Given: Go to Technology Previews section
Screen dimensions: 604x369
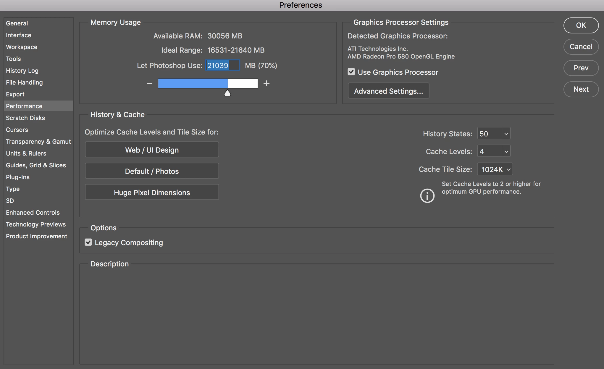Looking at the screenshot, I should [x=36, y=224].
